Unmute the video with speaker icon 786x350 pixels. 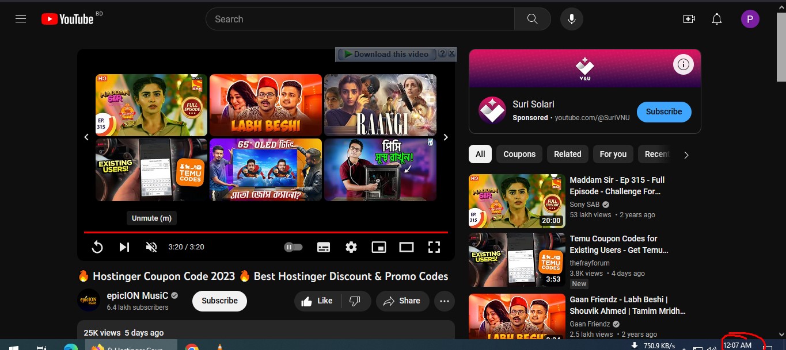151,247
